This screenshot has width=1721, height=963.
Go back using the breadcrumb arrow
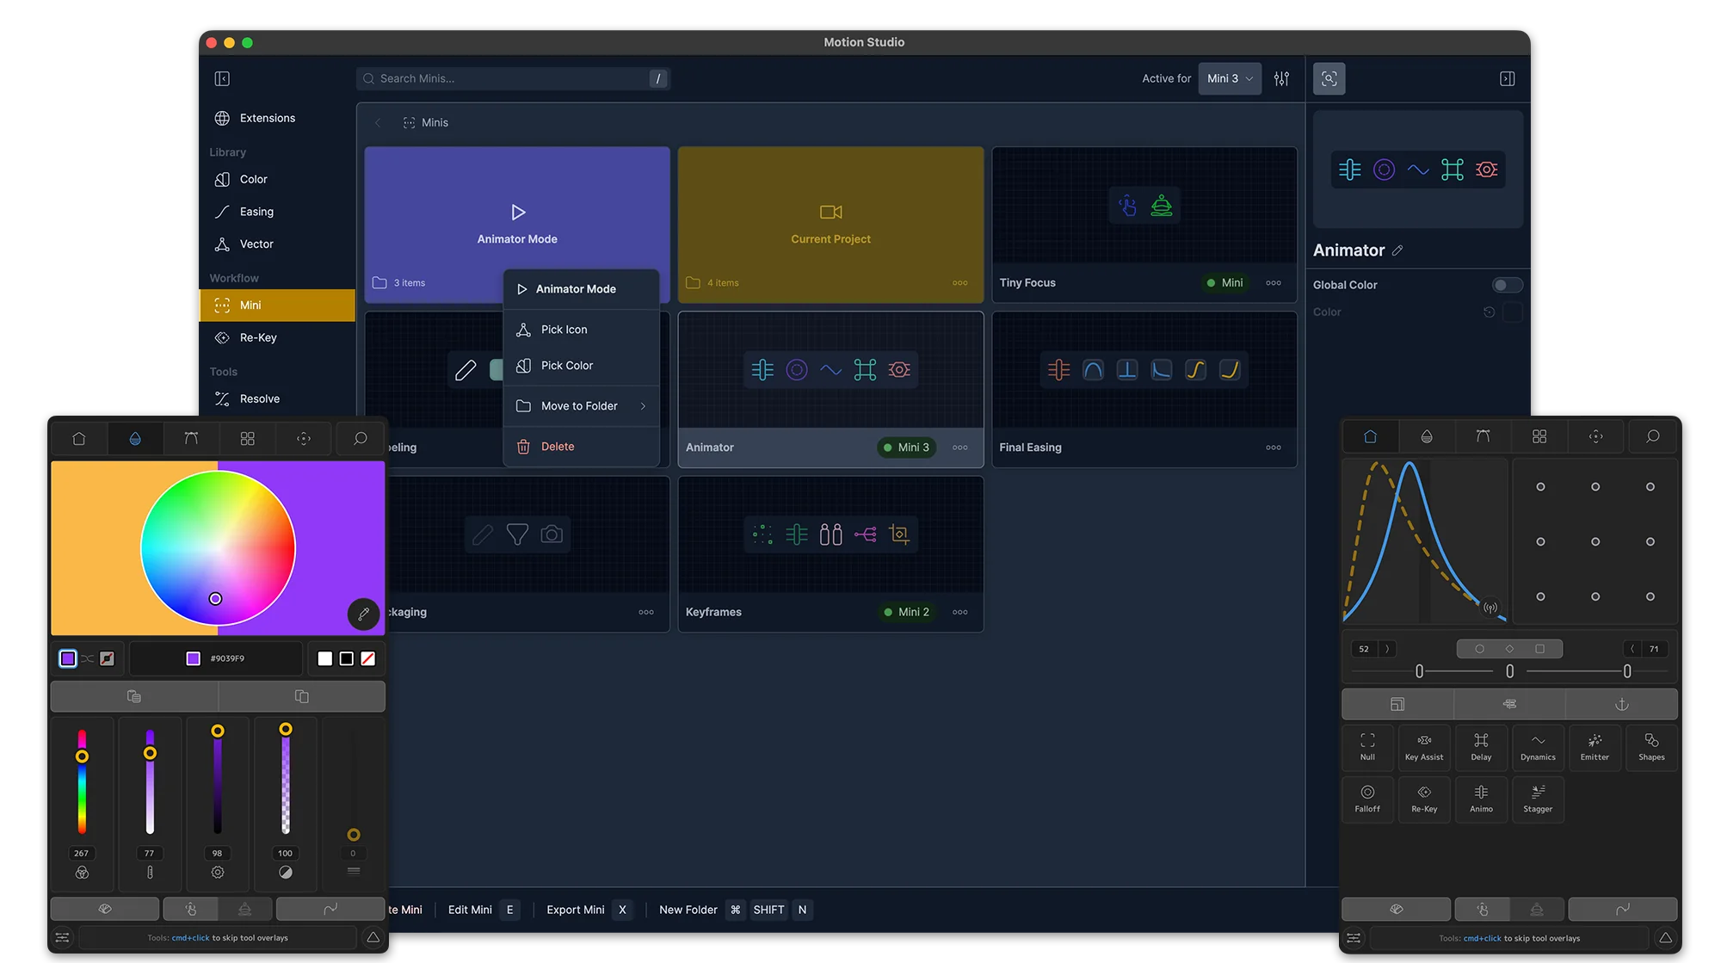click(x=378, y=122)
